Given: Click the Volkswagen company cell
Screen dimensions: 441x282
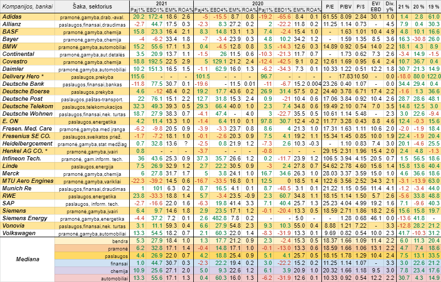Looking at the screenshot, I should [27, 233].
